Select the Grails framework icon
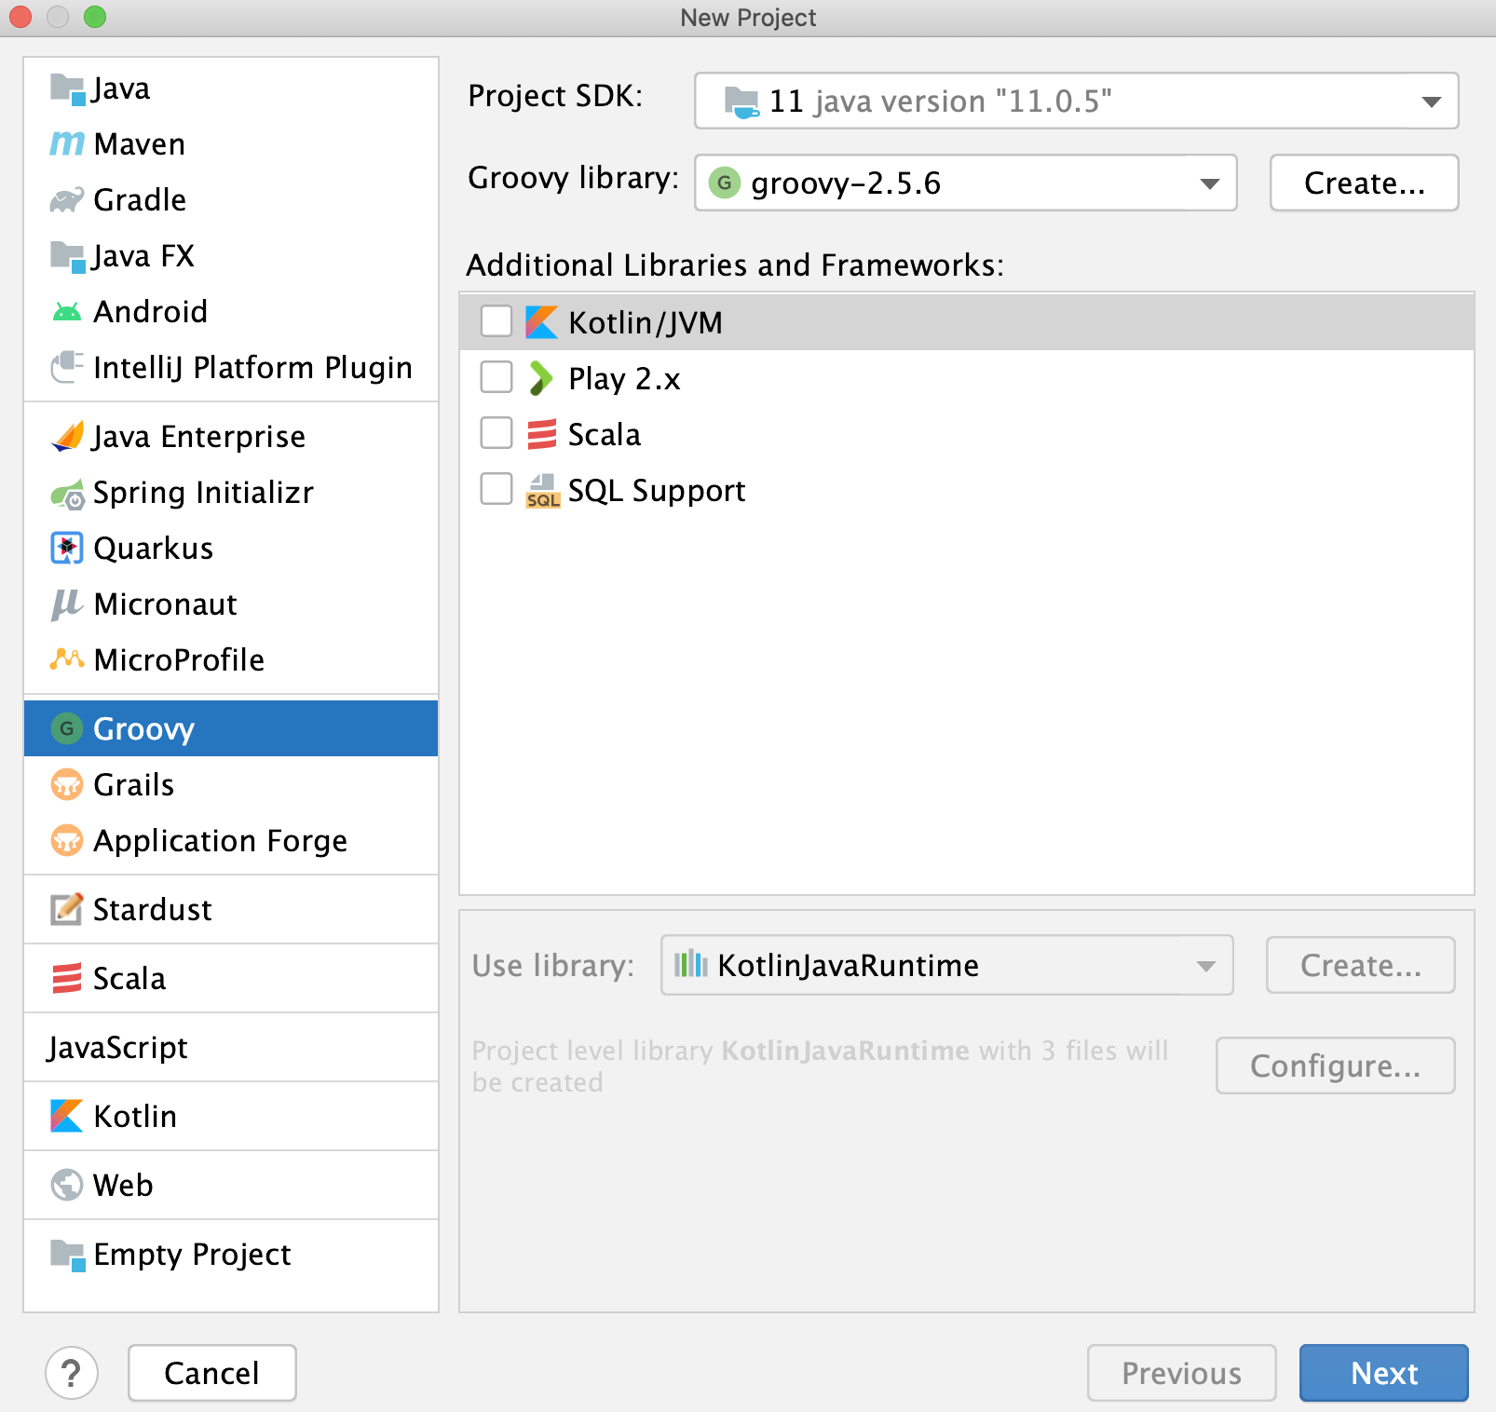1496x1412 pixels. 65,784
